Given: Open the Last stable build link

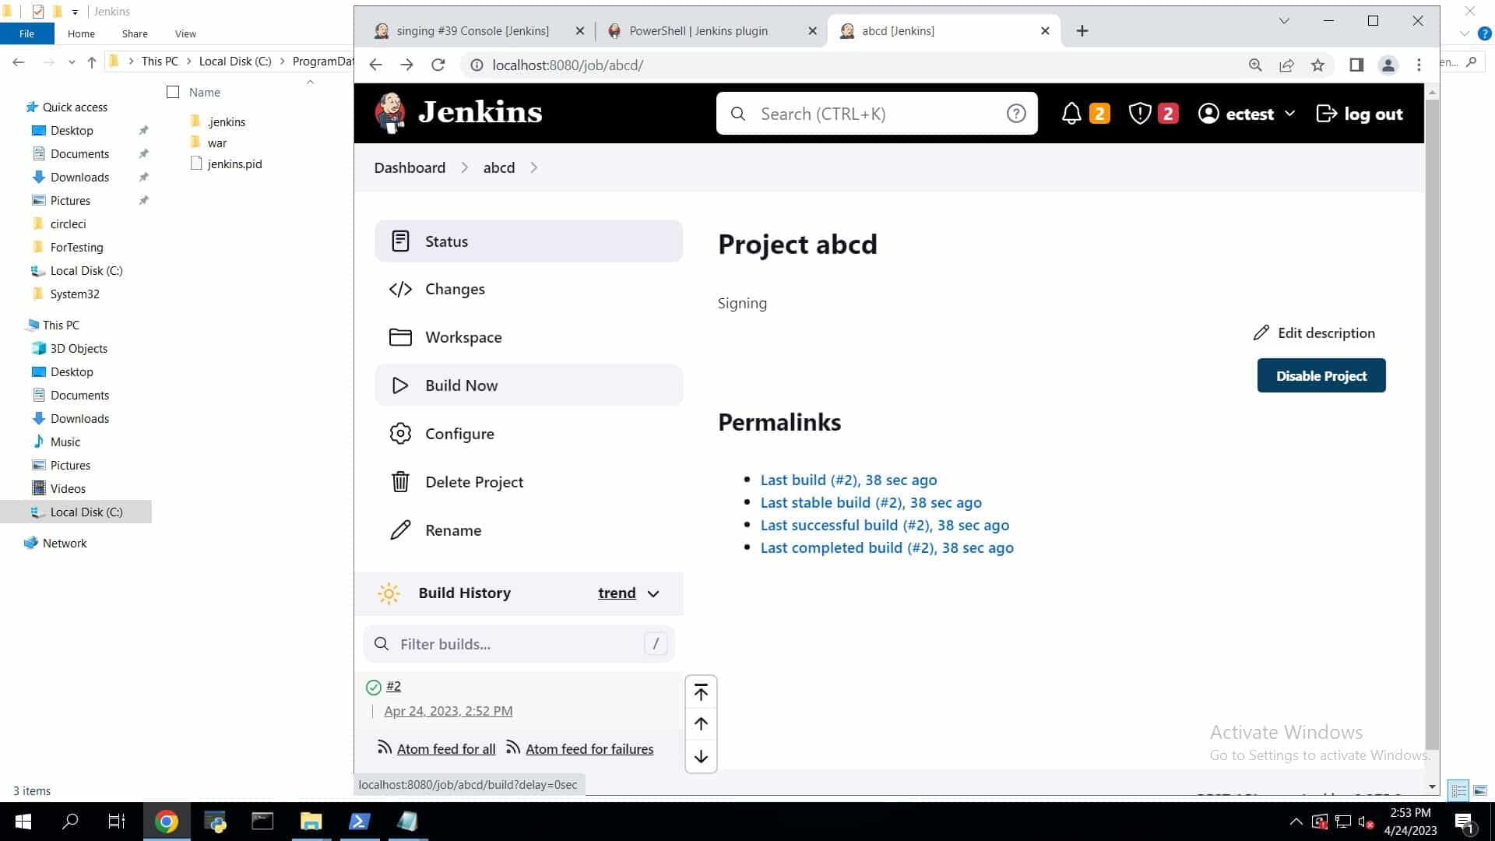Looking at the screenshot, I should (871, 503).
